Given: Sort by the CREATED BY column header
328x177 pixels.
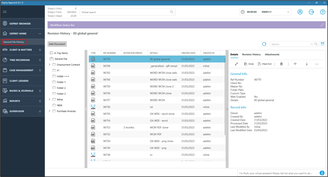Looking at the screenshot, I should [x=209, y=53].
